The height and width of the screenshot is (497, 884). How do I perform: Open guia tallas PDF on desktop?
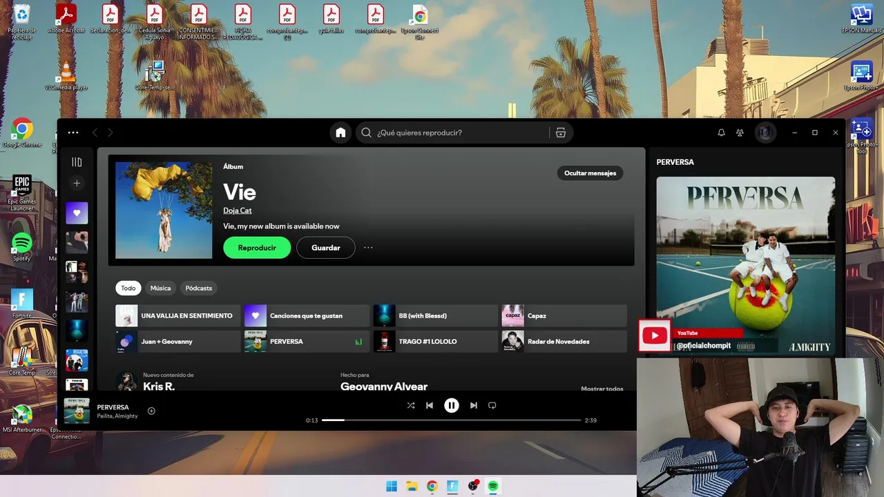[x=331, y=19]
